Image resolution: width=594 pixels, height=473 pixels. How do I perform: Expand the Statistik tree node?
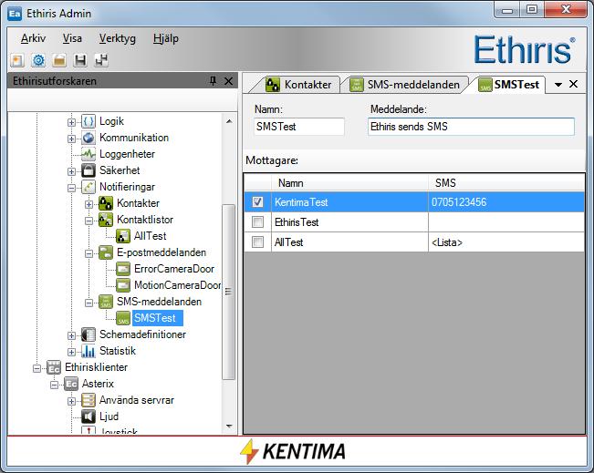71,352
